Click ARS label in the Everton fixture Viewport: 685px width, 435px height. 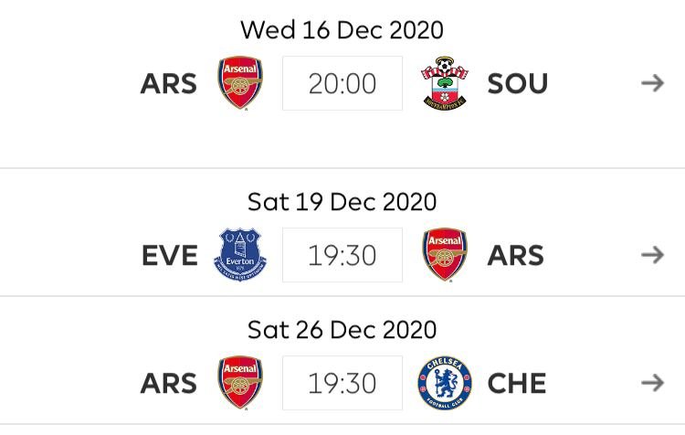click(x=515, y=255)
